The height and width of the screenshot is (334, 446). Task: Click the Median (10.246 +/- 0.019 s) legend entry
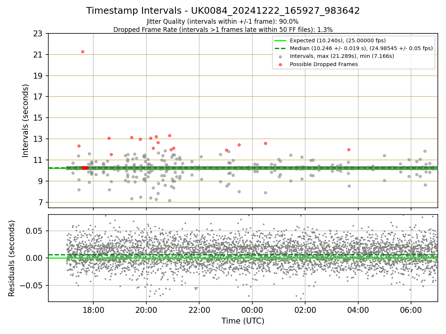pos(361,48)
